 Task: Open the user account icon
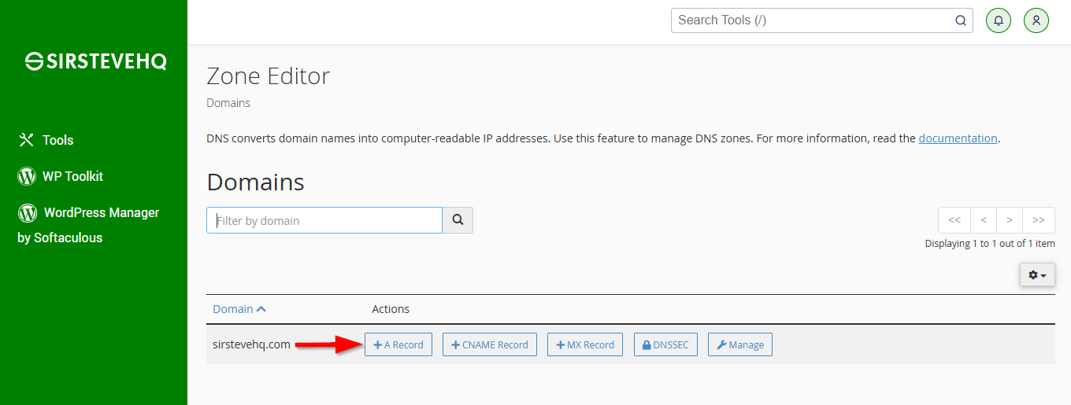click(x=1036, y=20)
